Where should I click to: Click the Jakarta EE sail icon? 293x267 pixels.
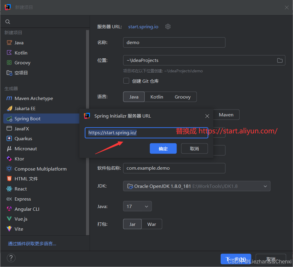coord(9,108)
